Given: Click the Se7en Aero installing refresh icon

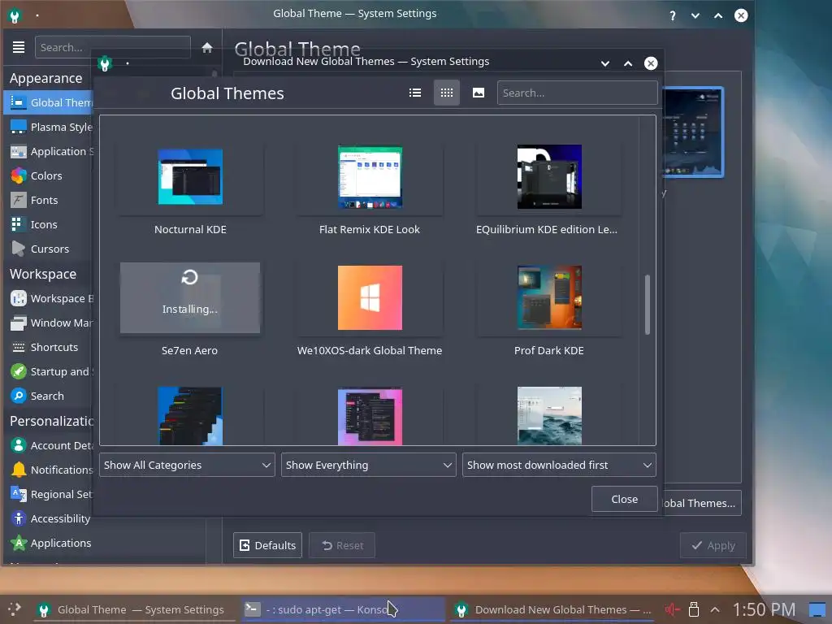Looking at the screenshot, I should 189,277.
